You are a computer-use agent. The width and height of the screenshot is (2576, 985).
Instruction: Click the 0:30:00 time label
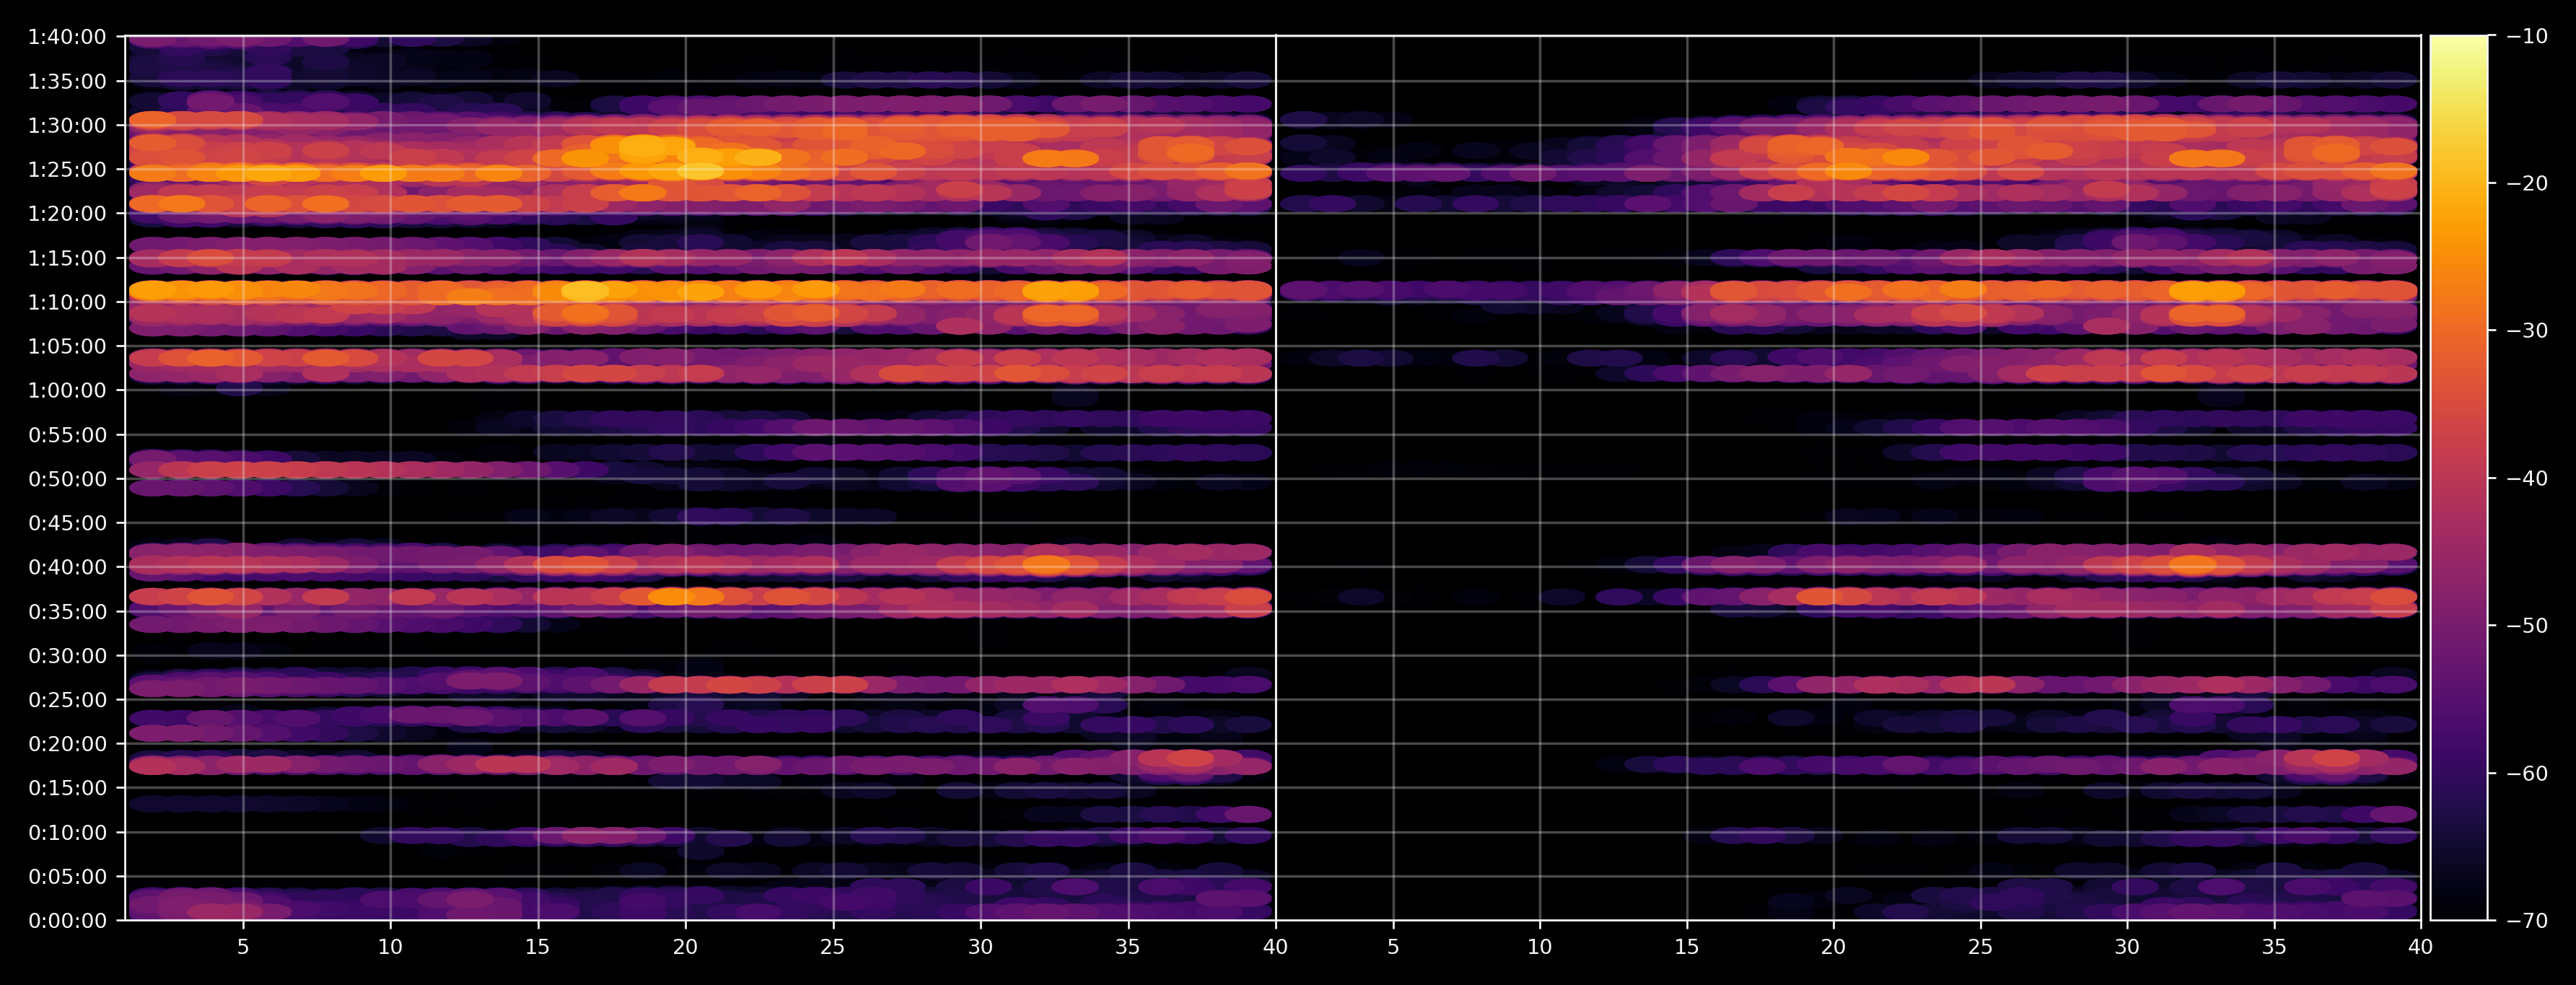67,655
